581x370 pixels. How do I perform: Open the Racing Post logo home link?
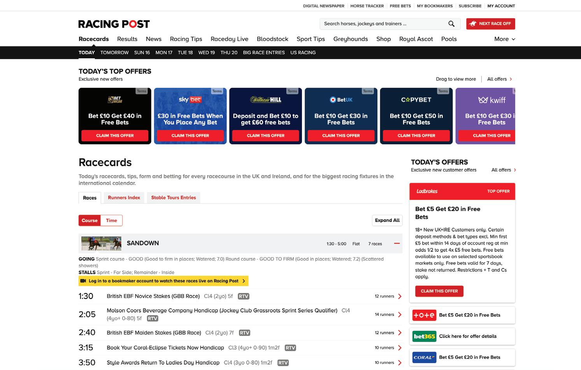[114, 24]
